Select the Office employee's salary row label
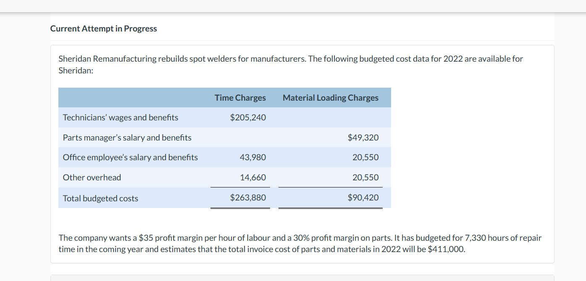The width and height of the screenshot is (586, 281). (x=130, y=157)
